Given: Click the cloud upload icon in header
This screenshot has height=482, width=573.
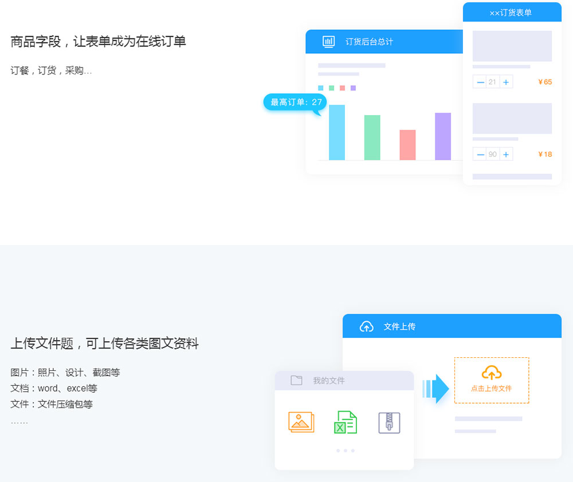Looking at the screenshot, I should (366, 326).
